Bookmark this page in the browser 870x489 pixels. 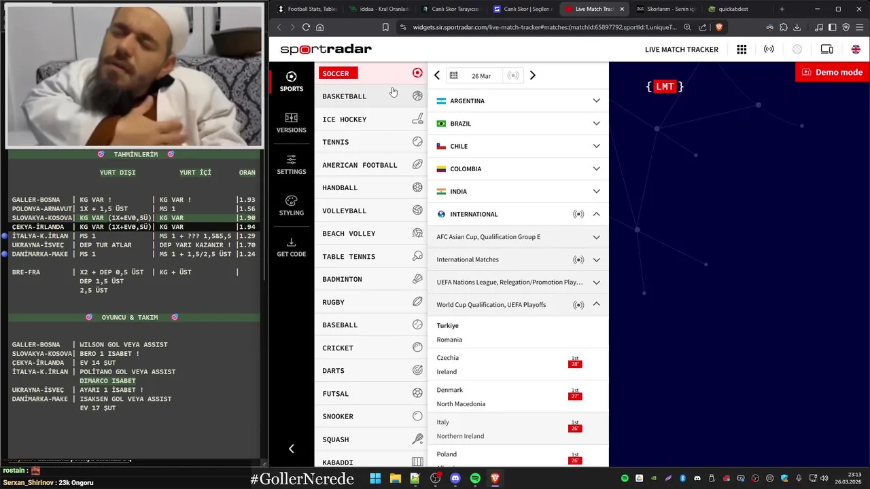385,27
